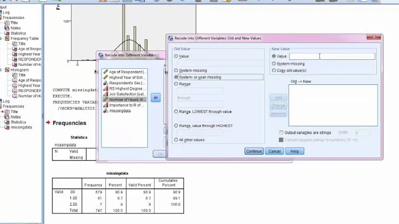The height and width of the screenshot is (224, 399).
Task: Select the plain 'Range' radio button
Action: [176, 84]
